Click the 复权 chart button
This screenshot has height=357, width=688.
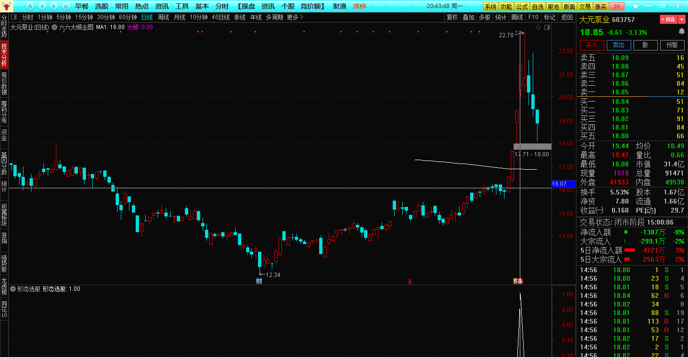(x=452, y=17)
